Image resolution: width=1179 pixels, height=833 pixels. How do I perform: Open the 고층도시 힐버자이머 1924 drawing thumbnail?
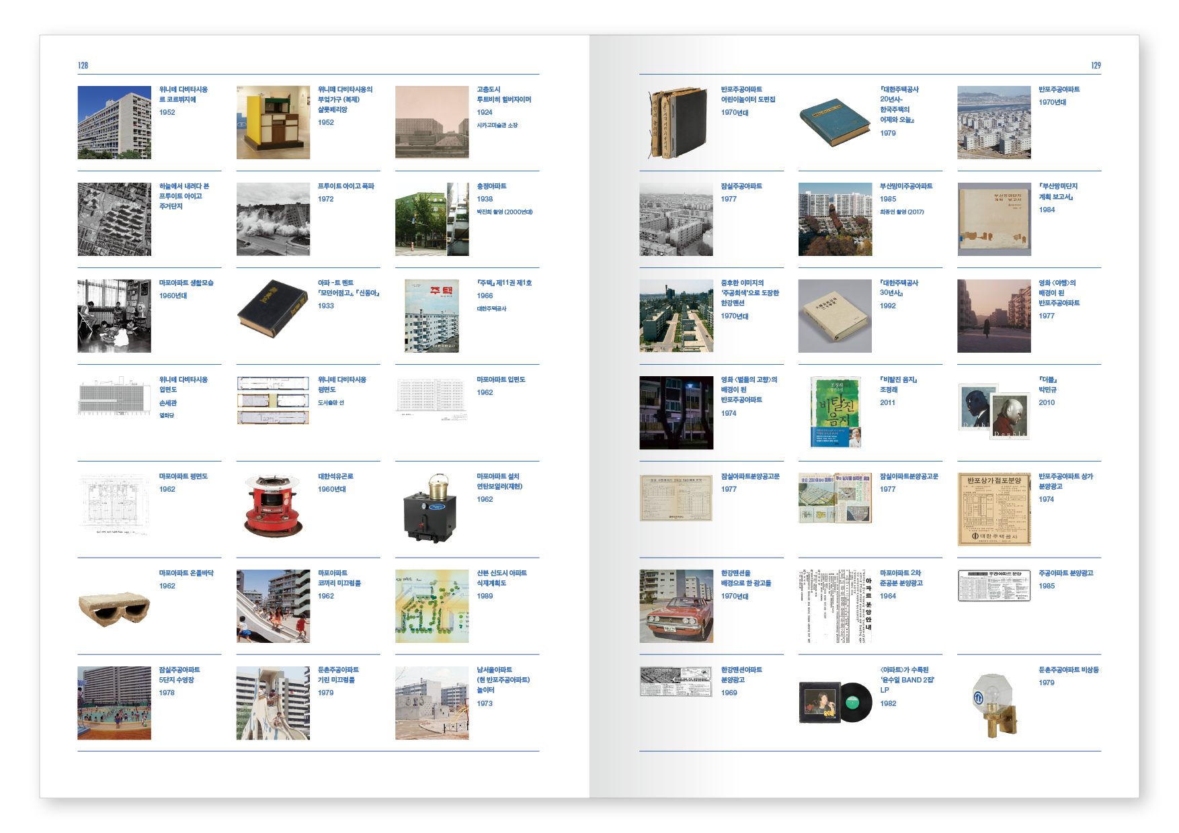tap(432, 122)
